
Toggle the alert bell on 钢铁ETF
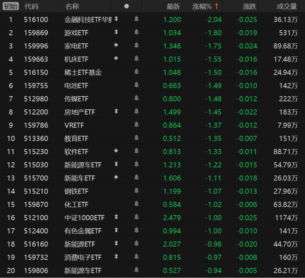[x=137, y=191]
